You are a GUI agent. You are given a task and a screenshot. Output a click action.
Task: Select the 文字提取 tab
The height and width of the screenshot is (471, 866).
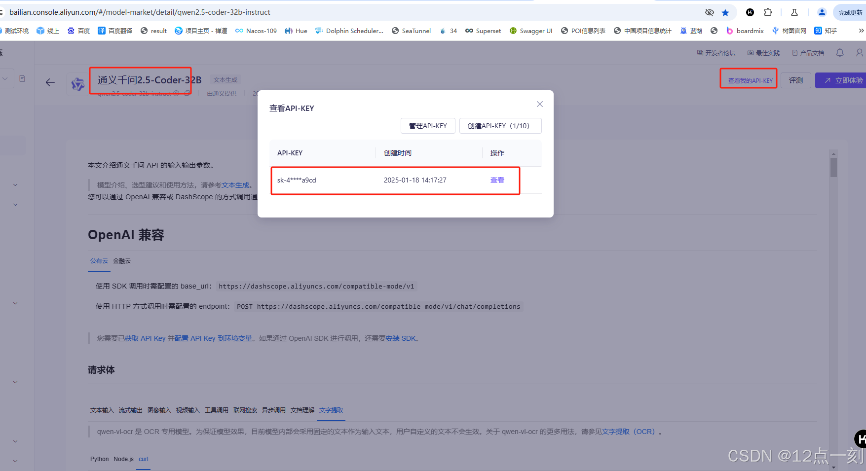tap(331, 410)
